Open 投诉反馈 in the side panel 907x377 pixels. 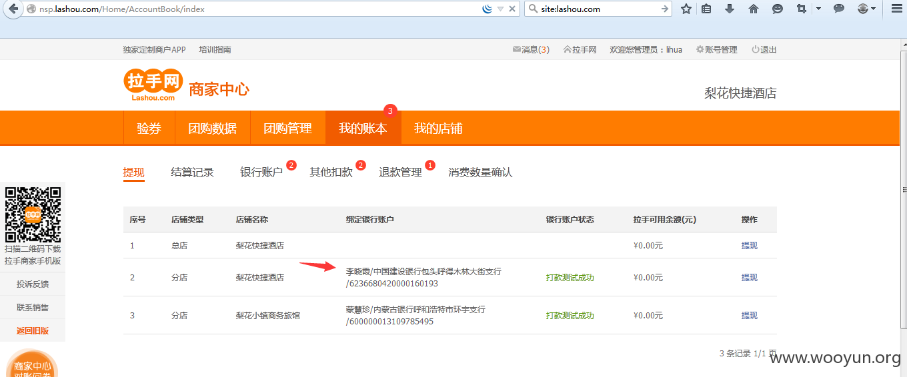(x=33, y=284)
